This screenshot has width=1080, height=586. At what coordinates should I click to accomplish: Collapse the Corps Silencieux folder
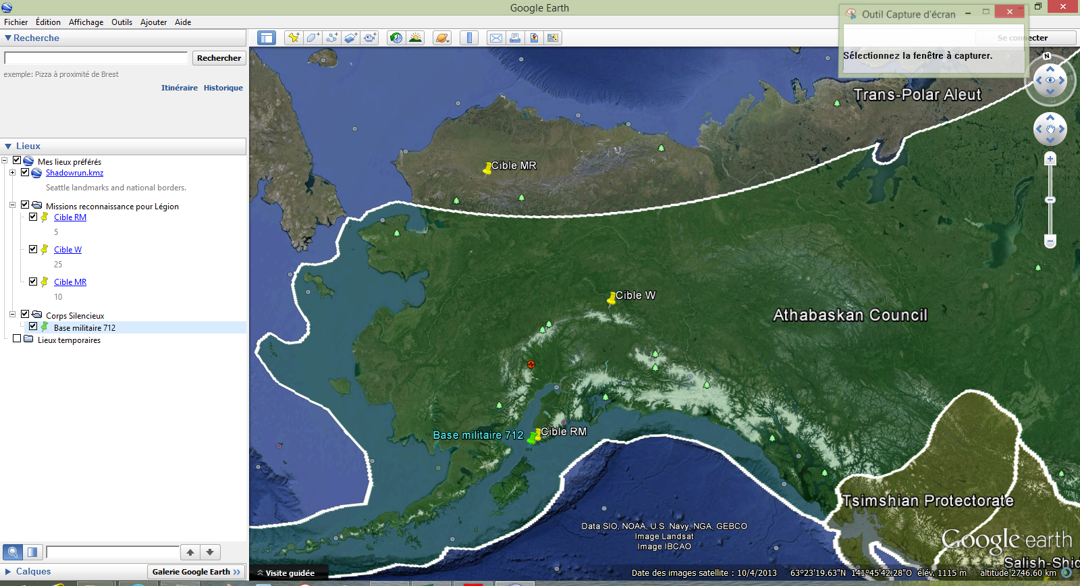pos(12,315)
